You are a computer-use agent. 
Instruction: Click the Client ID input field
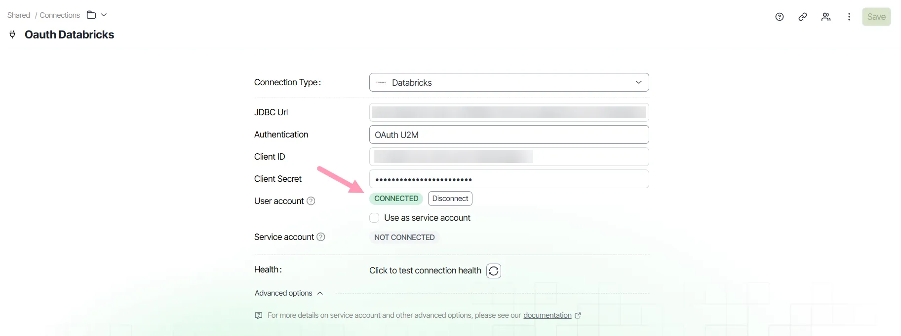509,157
